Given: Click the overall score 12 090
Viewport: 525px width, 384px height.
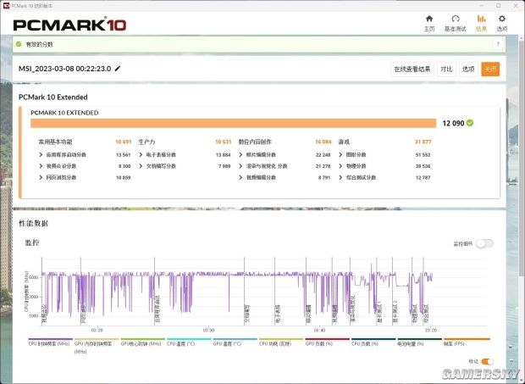Looking at the screenshot, I should pos(453,123).
